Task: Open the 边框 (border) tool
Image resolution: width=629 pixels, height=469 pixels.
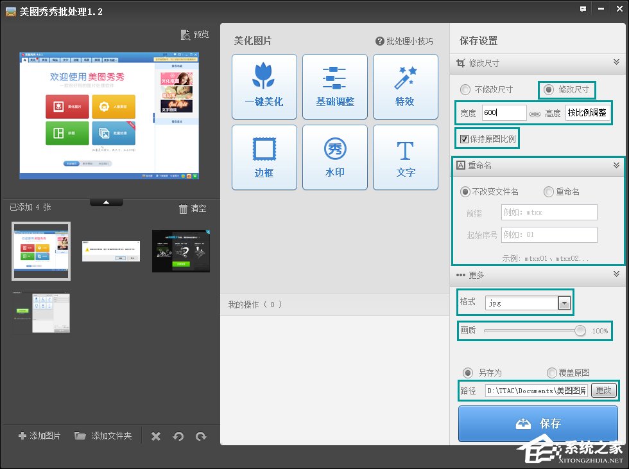Action: [x=264, y=157]
